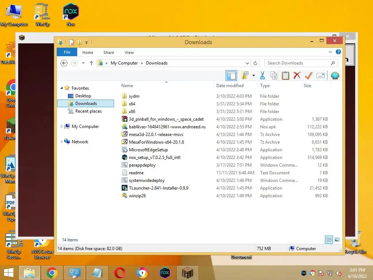The image size is (373, 280).
Task: Select the sydm folder
Action: tap(134, 96)
